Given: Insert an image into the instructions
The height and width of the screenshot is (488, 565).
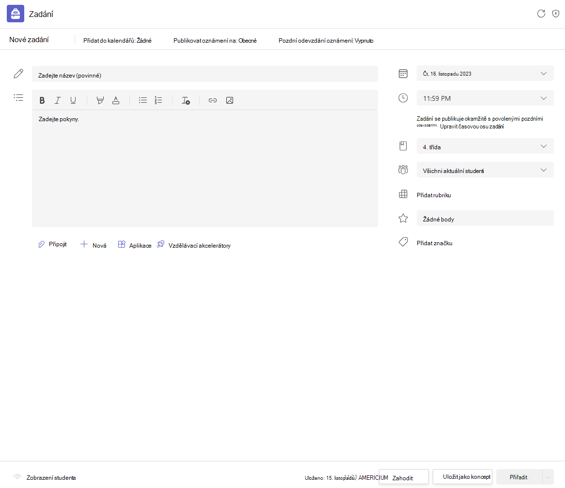Looking at the screenshot, I should (x=230, y=100).
